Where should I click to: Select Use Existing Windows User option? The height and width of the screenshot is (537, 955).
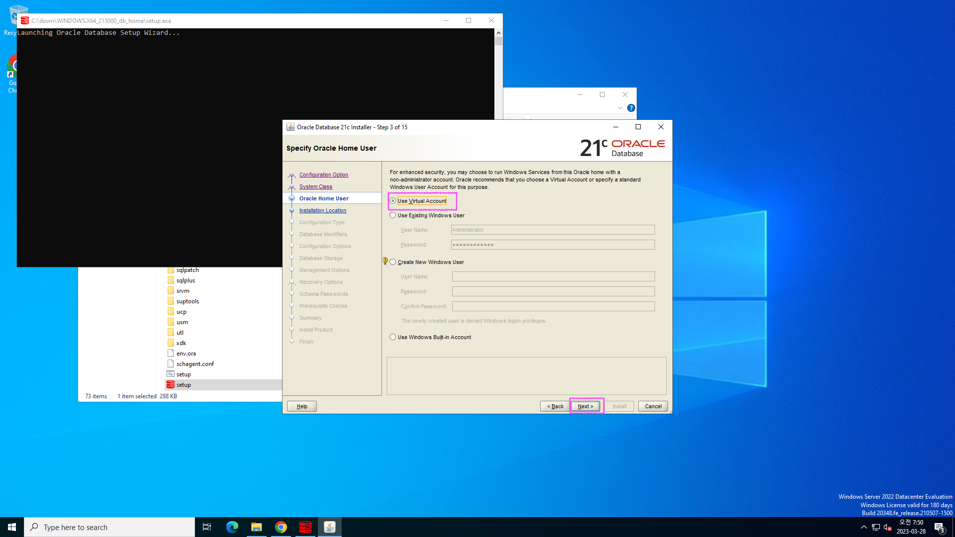click(393, 215)
